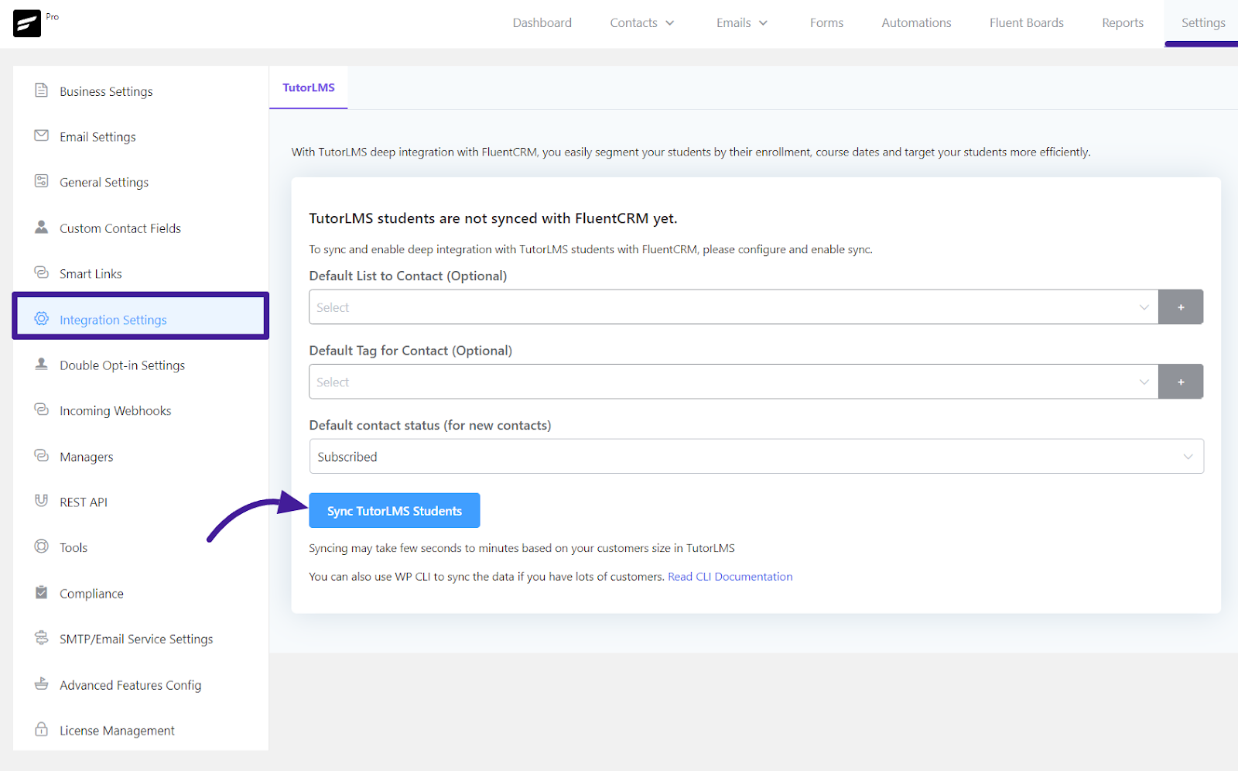Click the Managers icon in sidebar
Screen dimensions: 1238x771
pyautogui.click(x=42, y=456)
